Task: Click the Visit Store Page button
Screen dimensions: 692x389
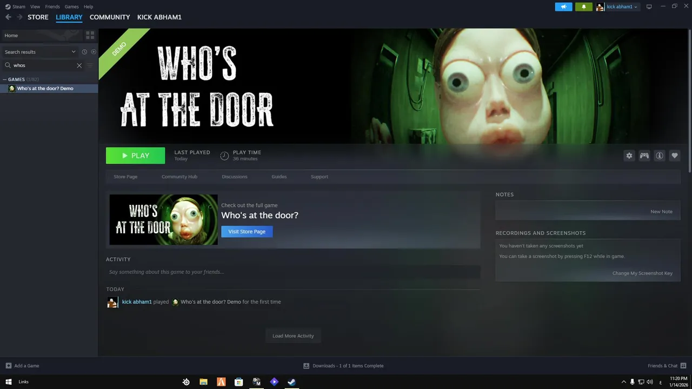Action: pos(247,231)
